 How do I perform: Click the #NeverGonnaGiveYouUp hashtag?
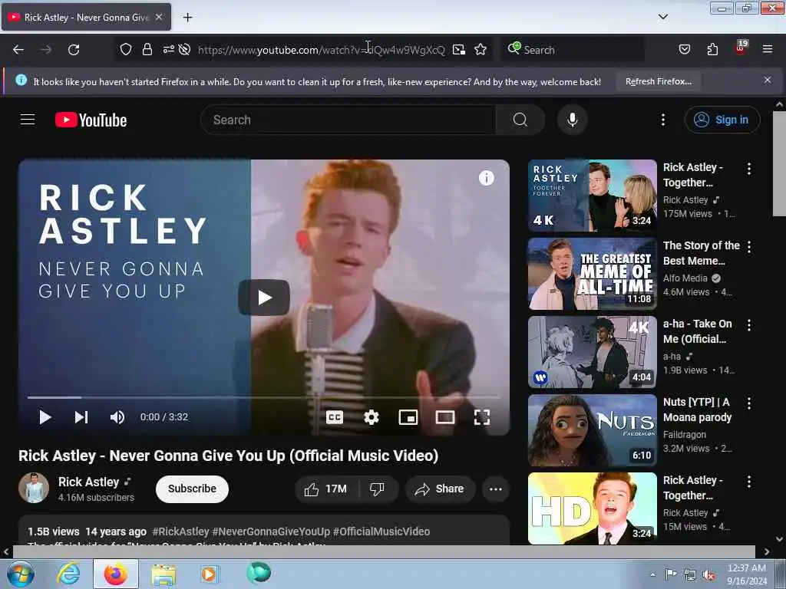(x=271, y=531)
